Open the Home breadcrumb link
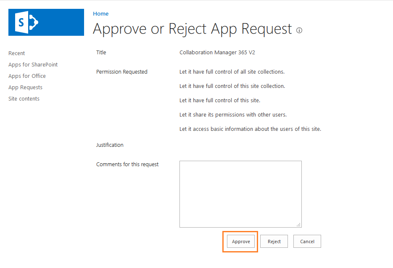 101,13
